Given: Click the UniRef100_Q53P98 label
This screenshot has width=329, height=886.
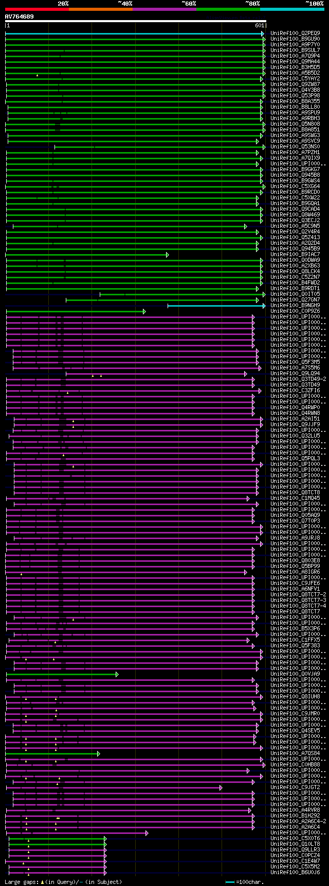Looking at the screenshot, I should coord(295,95).
